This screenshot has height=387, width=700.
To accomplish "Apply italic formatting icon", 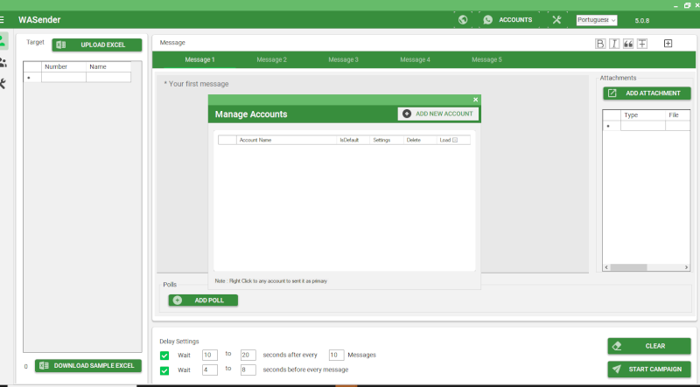I will click(x=614, y=44).
